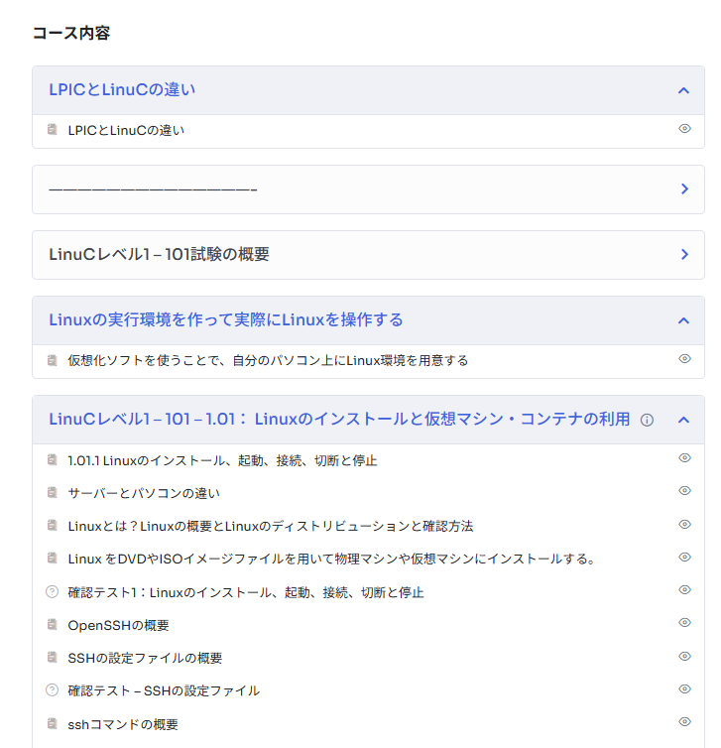Click the document icon beside 仮想化ソフト lesson
Screen dimensions: 721x748
tap(53, 359)
